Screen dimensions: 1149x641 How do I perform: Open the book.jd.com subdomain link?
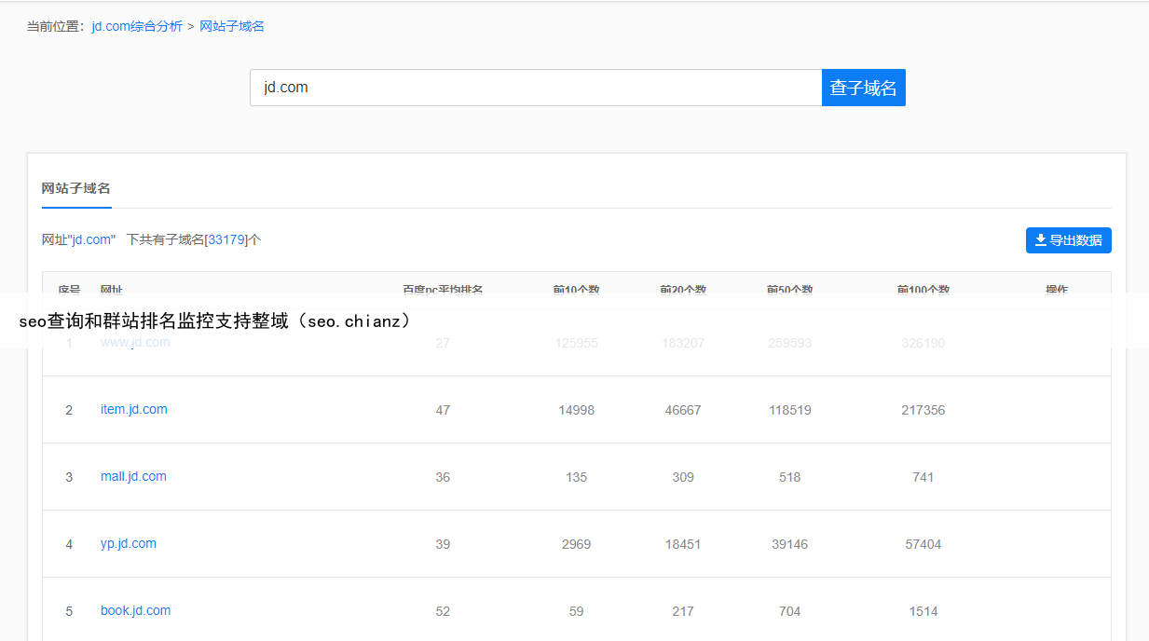(135, 610)
